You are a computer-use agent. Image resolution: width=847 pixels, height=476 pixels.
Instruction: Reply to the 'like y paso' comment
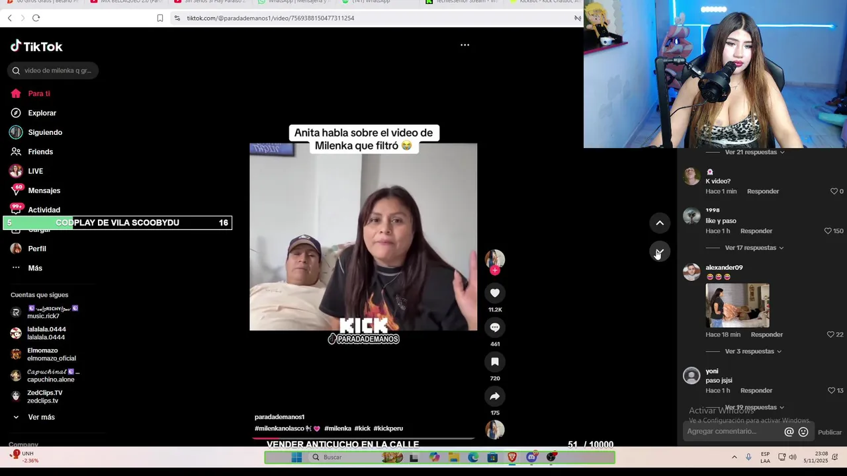756,231
